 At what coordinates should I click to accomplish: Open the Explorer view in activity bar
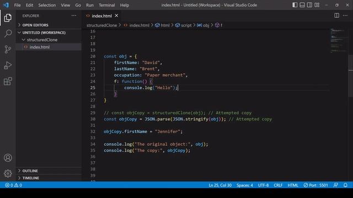(x=8, y=18)
